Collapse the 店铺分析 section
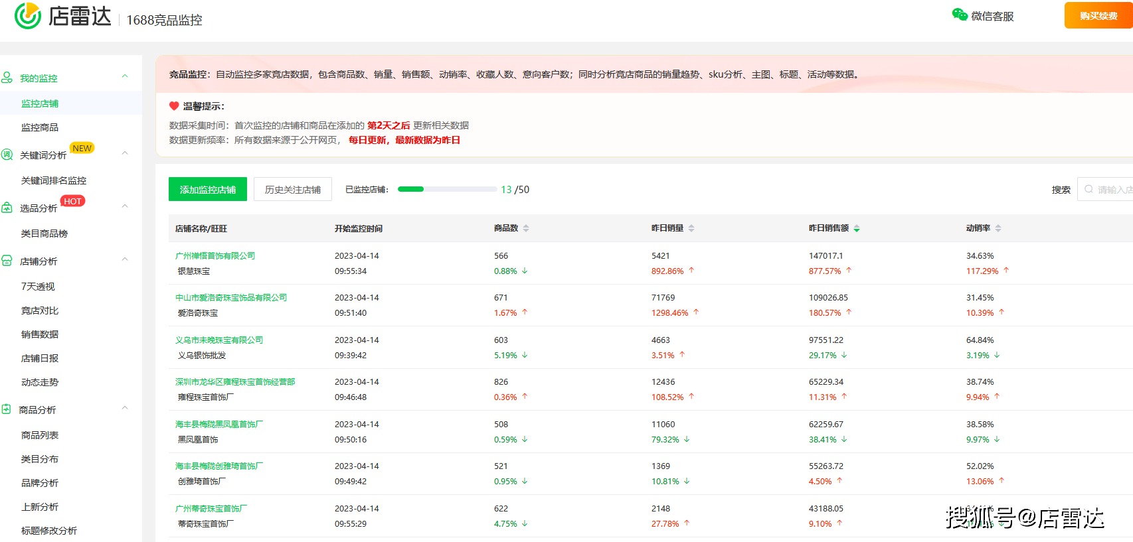 click(125, 259)
